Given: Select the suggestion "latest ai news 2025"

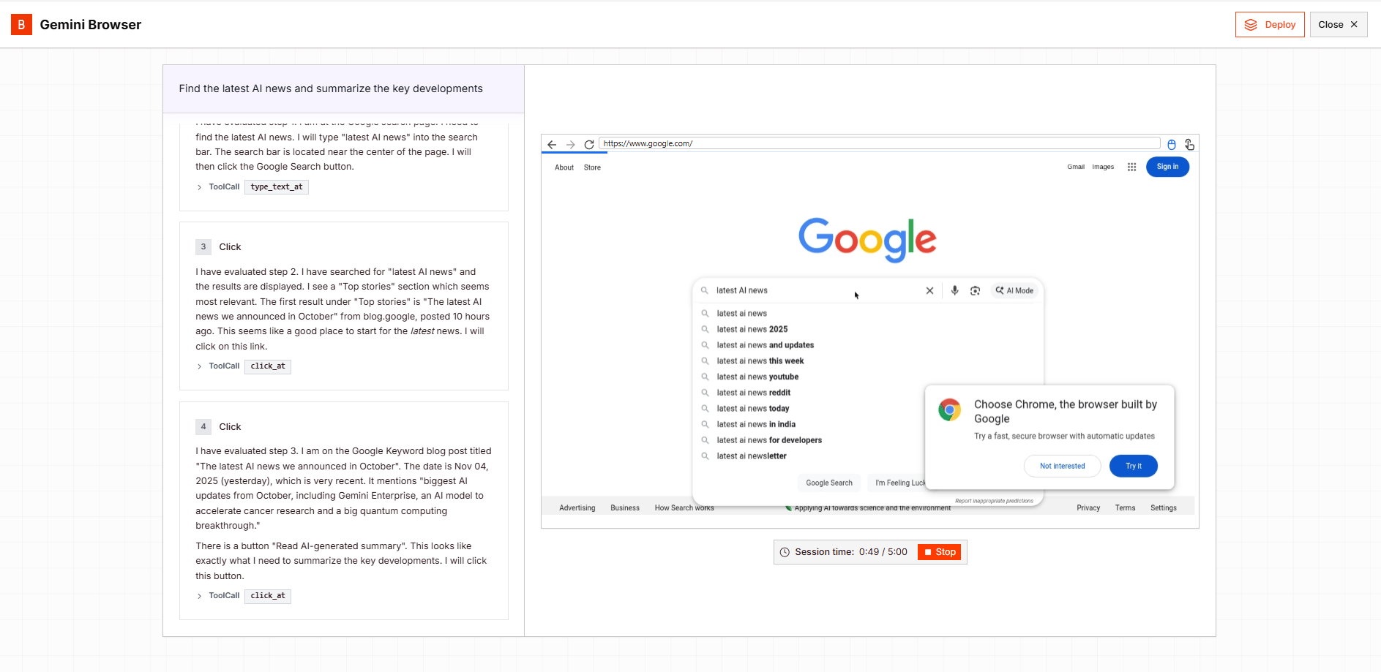Looking at the screenshot, I should click(752, 330).
